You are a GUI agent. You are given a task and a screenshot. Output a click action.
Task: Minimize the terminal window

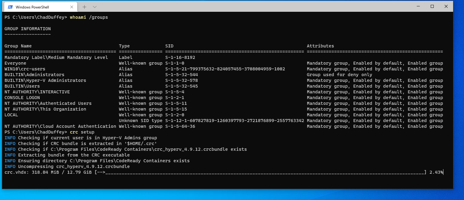point(418,6)
